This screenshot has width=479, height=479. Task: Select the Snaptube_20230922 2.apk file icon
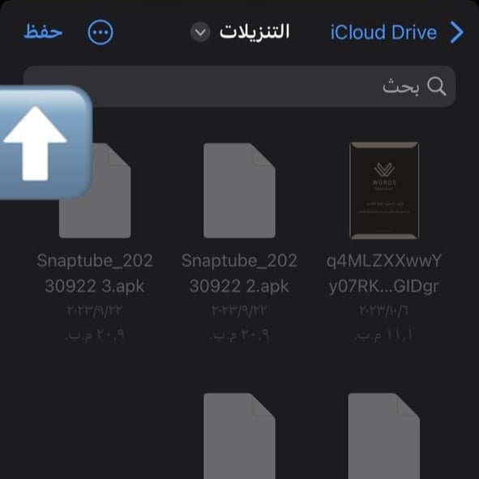240,190
